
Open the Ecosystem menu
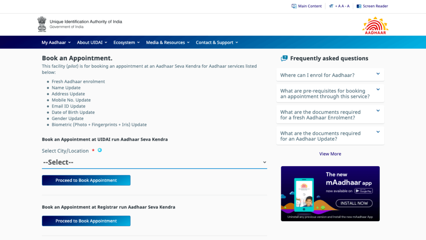point(126,42)
